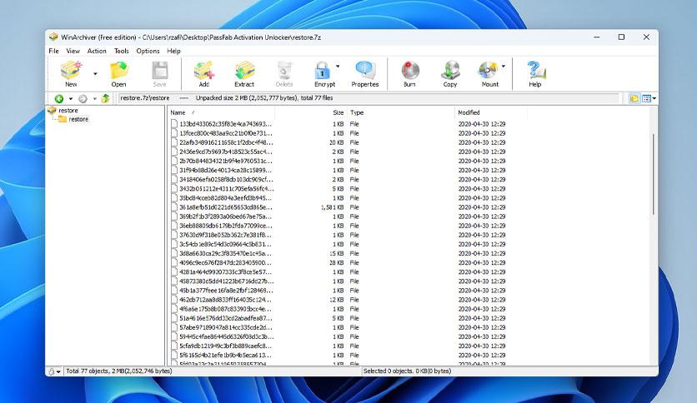
Task: Click the view mode grid icon
Action: (x=647, y=98)
